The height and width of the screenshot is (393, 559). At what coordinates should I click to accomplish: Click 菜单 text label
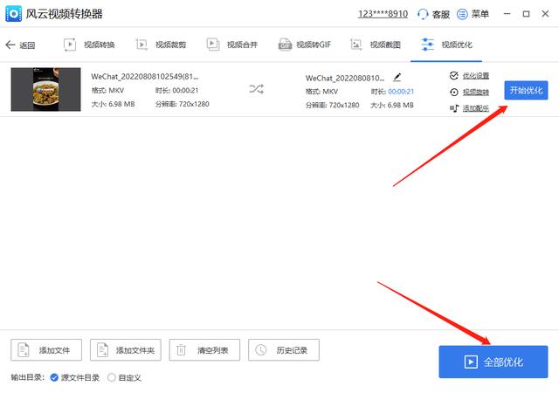[x=480, y=14]
